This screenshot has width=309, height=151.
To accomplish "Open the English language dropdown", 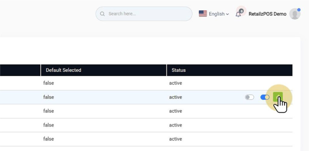I will pyautogui.click(x=217, y=14).
